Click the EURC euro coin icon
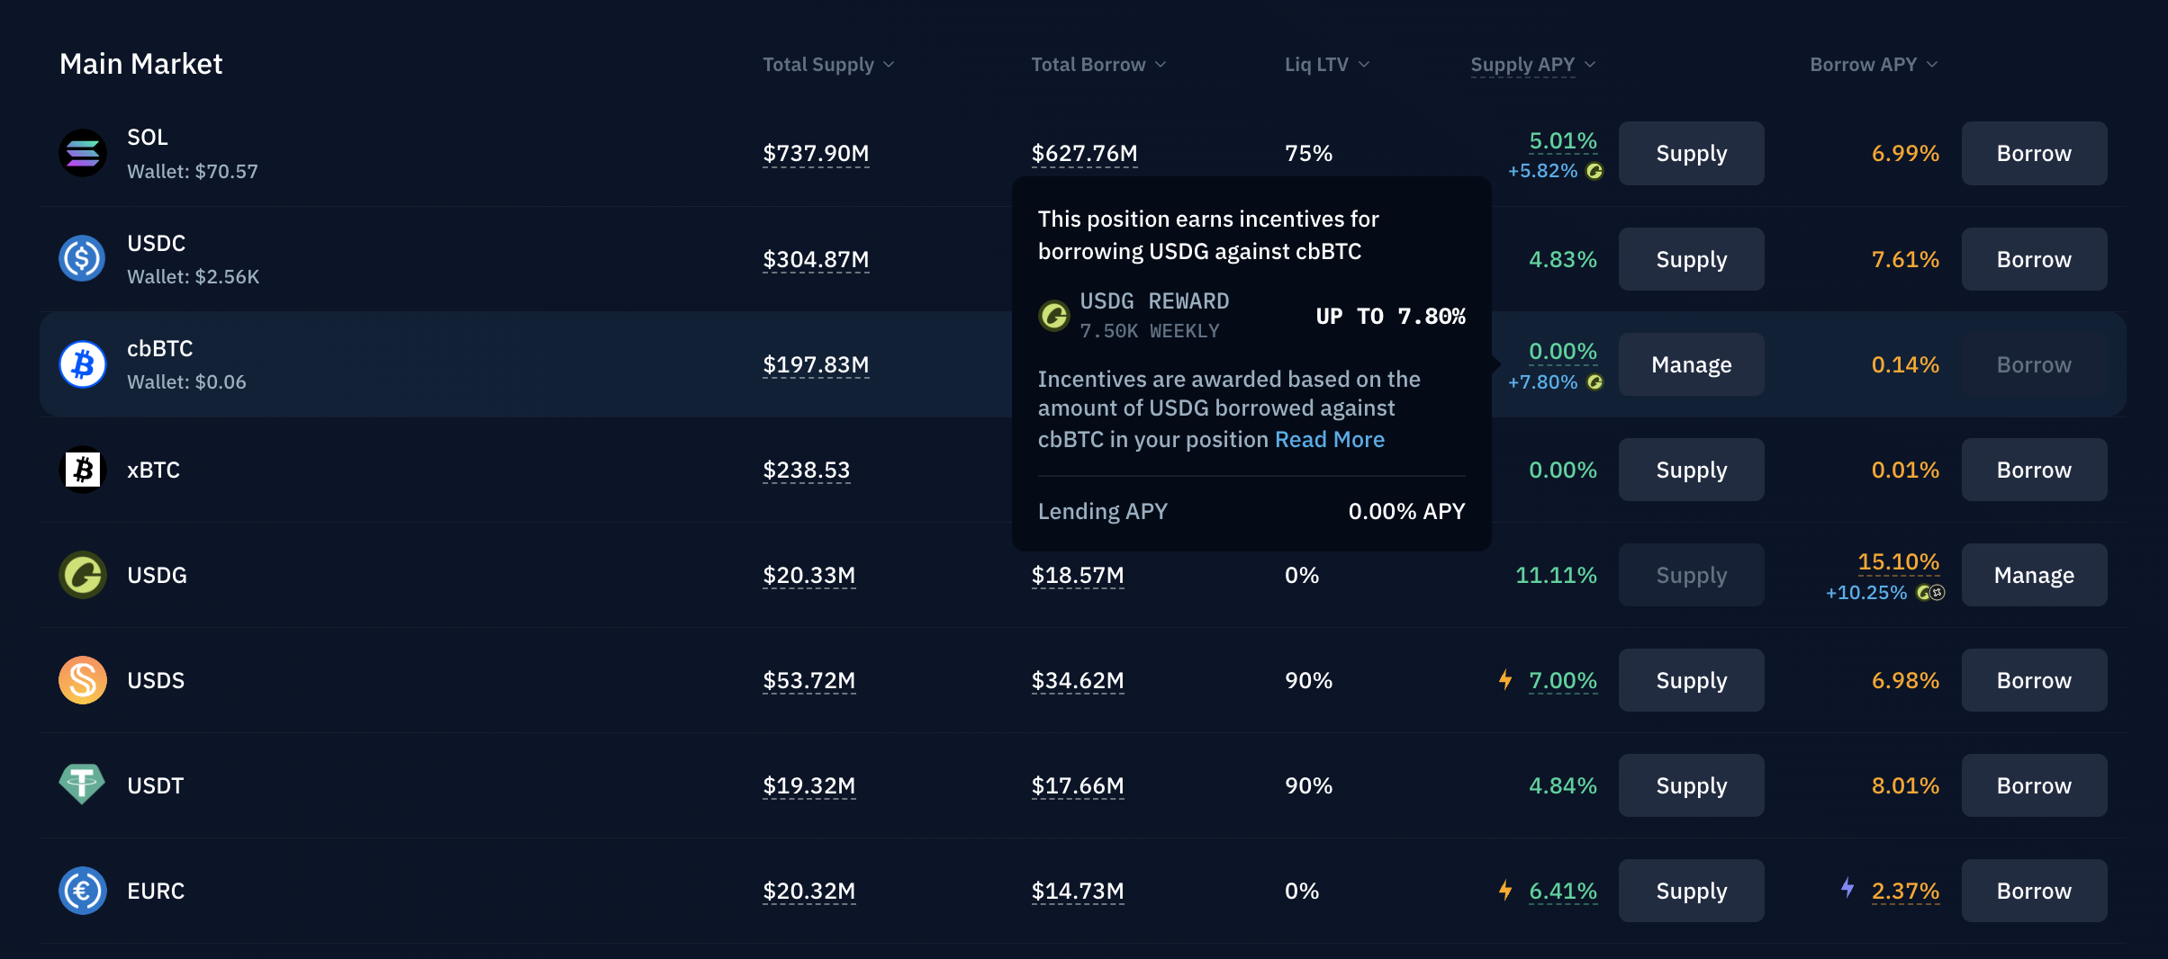The height and width of the screenshot is (959, 2168). (x=82, y=891)
